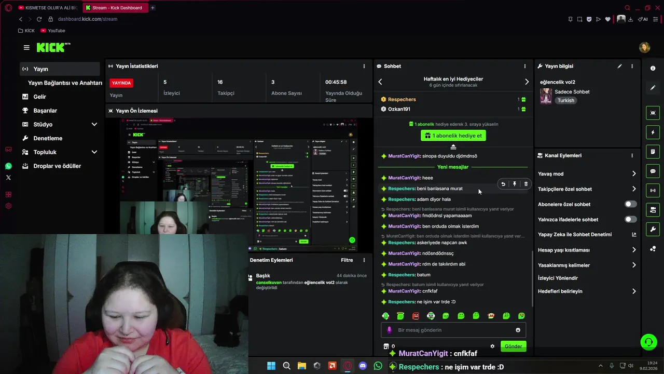Image resolution: width=664 pixels, height=374 pixels.
Task: Go to previous leaderboard with left chevron
Action: [x=380, y=82]
